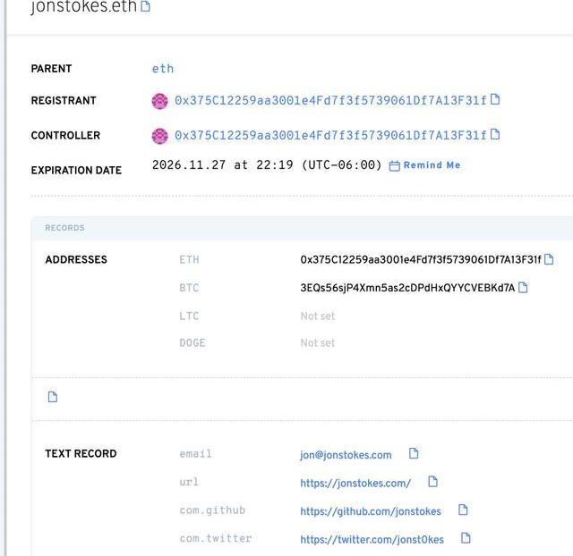
Task: Click the standalone copy icon below addresses
Action: [53, 397]
